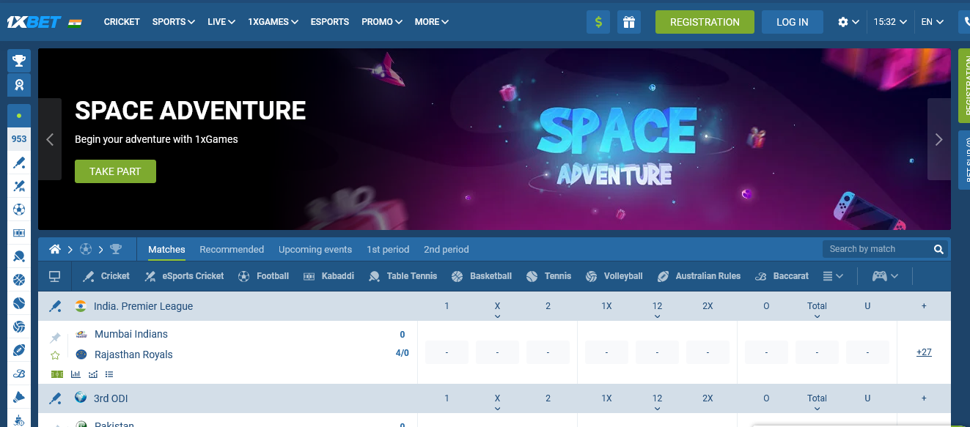Open the settings gear dropdown

click(848, 22)
